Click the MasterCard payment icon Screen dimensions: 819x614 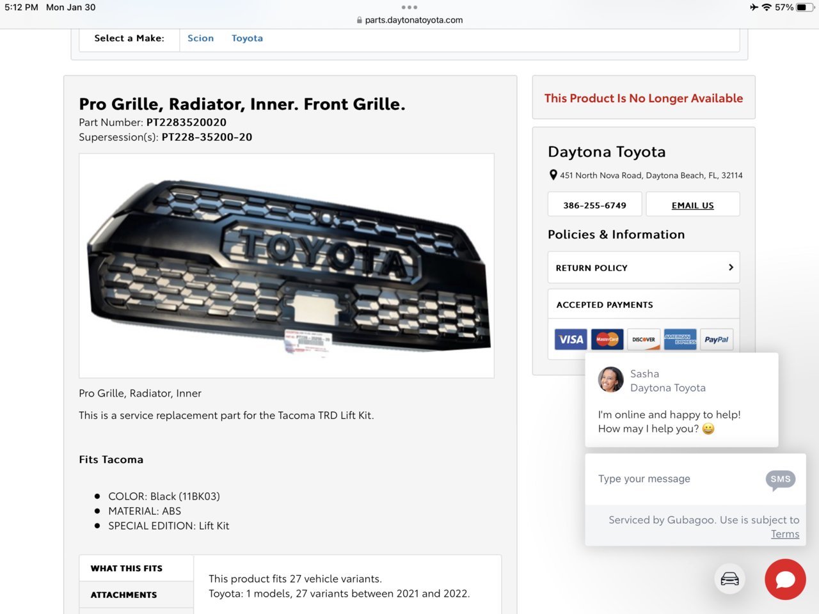coord(607,340)
